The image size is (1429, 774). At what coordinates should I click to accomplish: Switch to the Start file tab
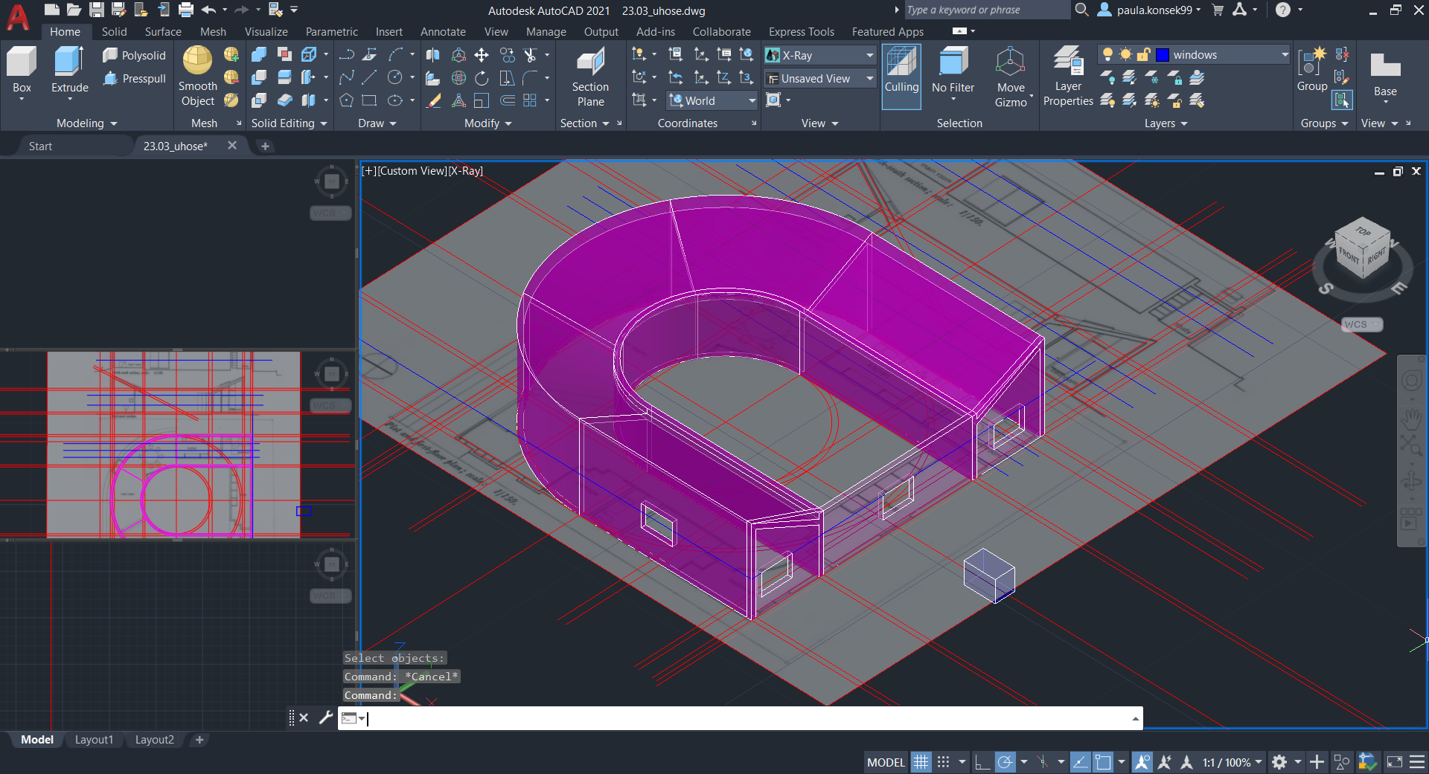pyautogui.click(x=40, y=146)
